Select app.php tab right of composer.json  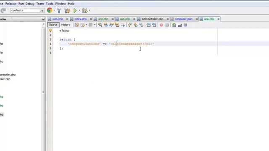click(x=209, y=19)
